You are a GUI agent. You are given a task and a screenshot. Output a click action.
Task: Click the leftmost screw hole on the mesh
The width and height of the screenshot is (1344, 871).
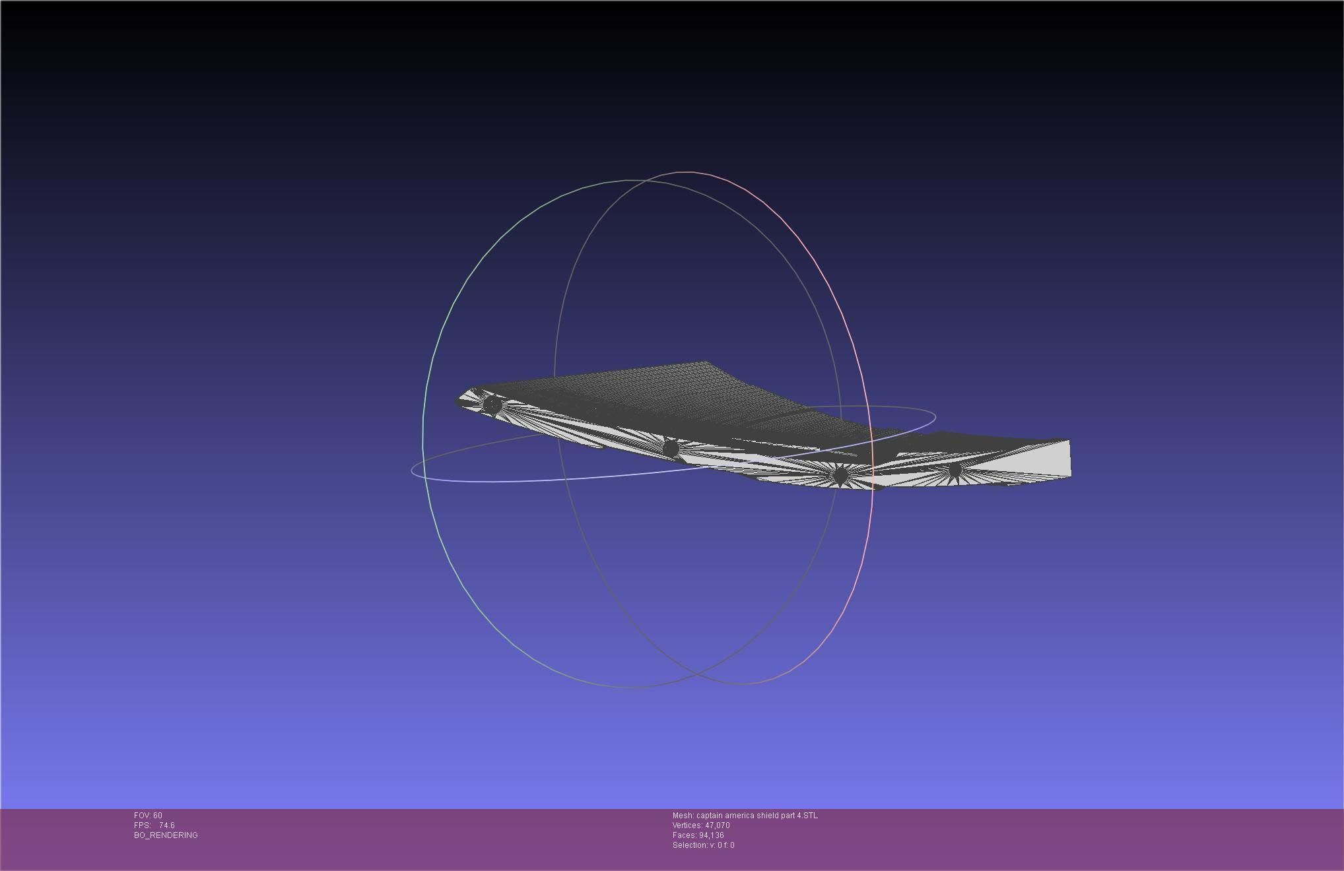[x=491, y=404]
